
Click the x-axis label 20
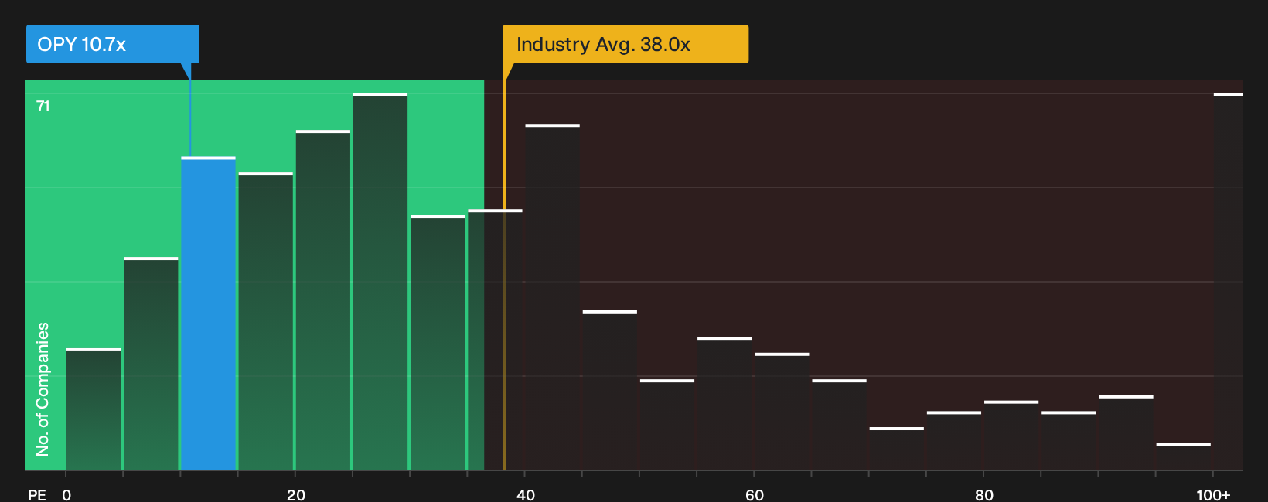click(296, 494)
